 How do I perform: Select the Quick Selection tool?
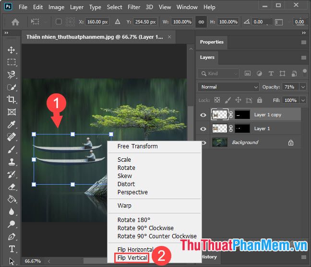point(12,87)
